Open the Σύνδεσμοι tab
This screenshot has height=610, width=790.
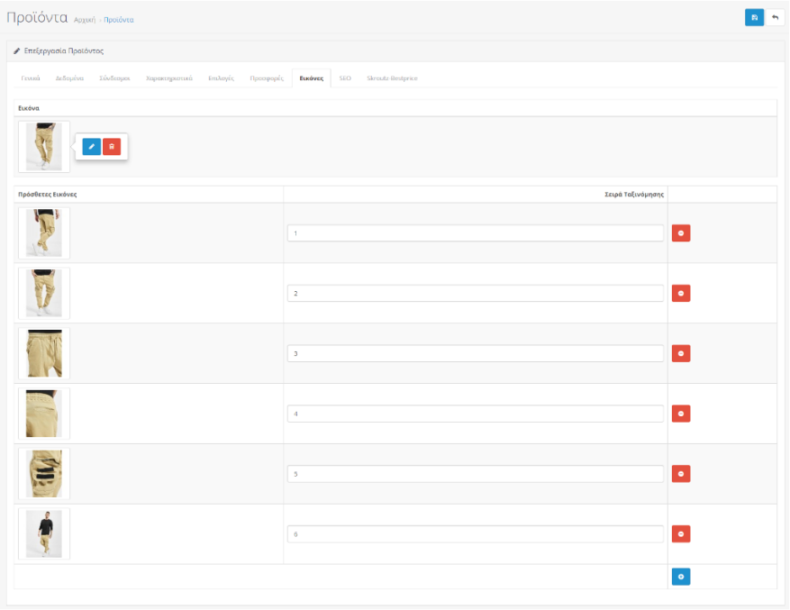pos(114,78)
